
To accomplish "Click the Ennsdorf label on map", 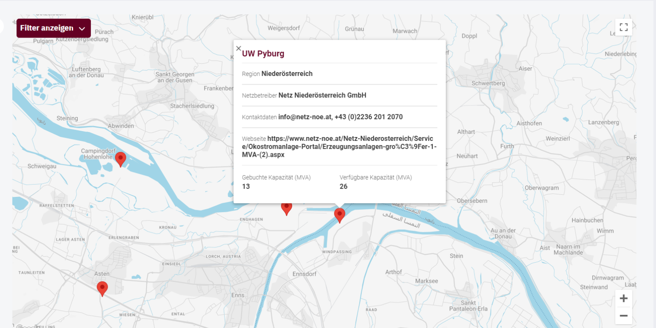I will point(305,274).
